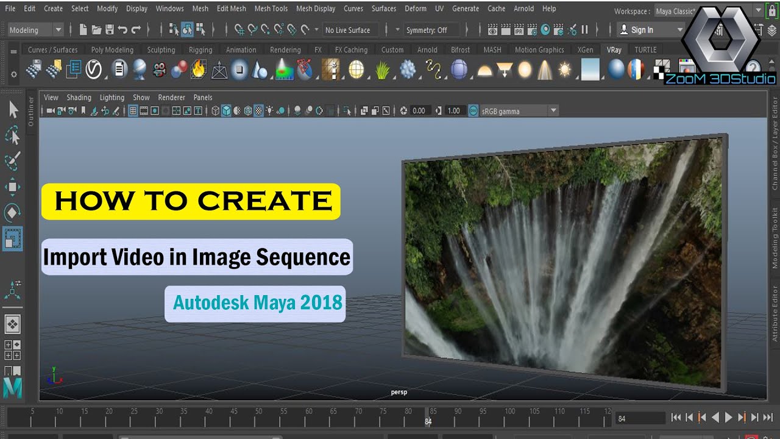
Task: Open a scene via the folder icon
Action: pos(96,29)
